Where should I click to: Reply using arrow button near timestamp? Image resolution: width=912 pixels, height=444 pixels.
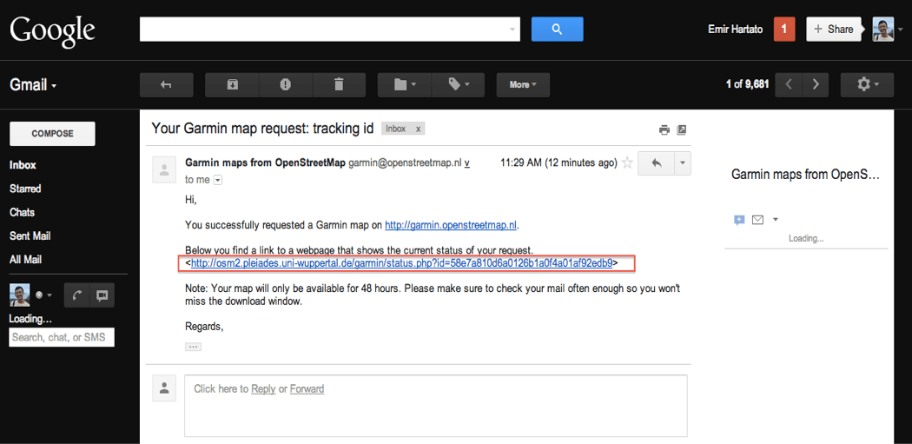(656, 163)
